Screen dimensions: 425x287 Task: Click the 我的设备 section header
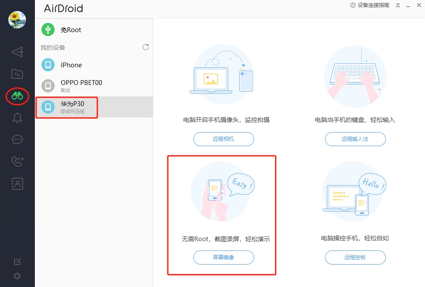[x=53, y=48]
